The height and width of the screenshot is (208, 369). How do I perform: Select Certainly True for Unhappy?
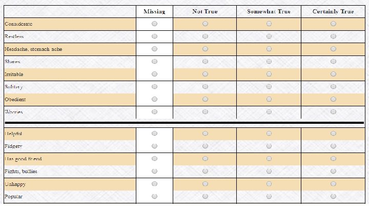click(x=333, y=184)
